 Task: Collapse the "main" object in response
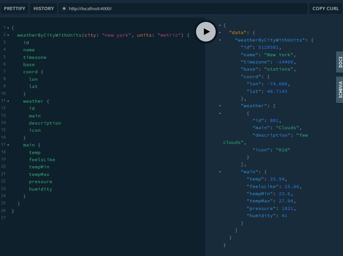click(220, 172)
